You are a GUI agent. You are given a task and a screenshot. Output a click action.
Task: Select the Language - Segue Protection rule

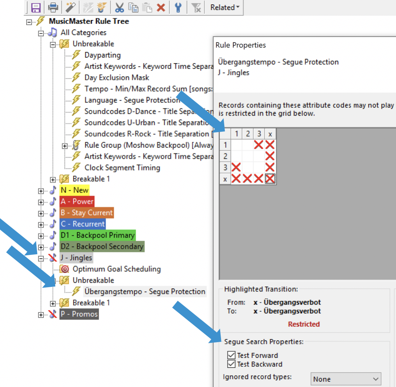point(132,100)
